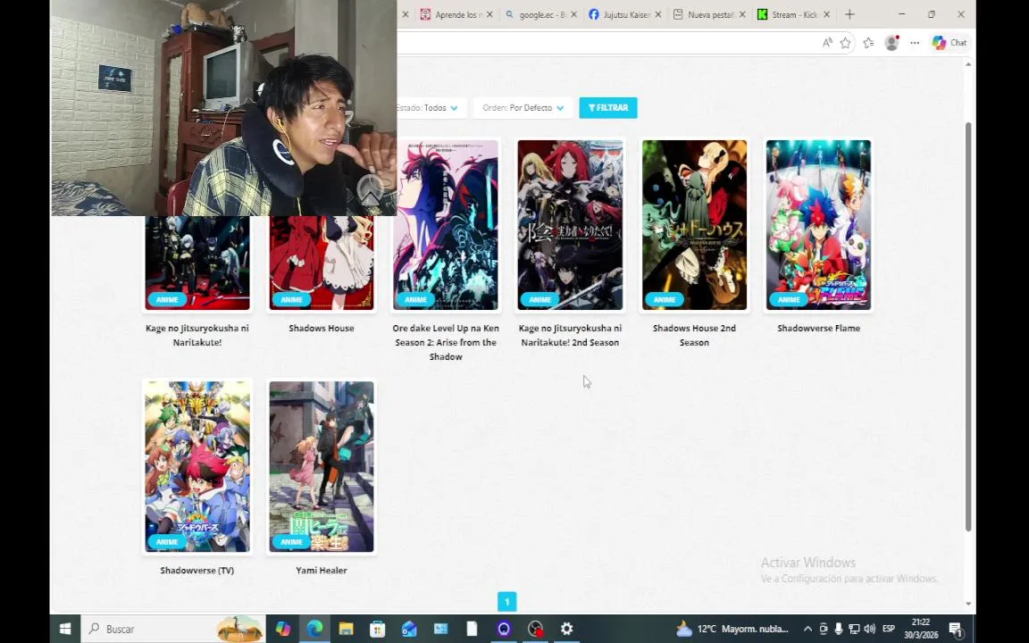Click the taskbar Buscar search box
1029x643 pixels.
pos(173,629)
